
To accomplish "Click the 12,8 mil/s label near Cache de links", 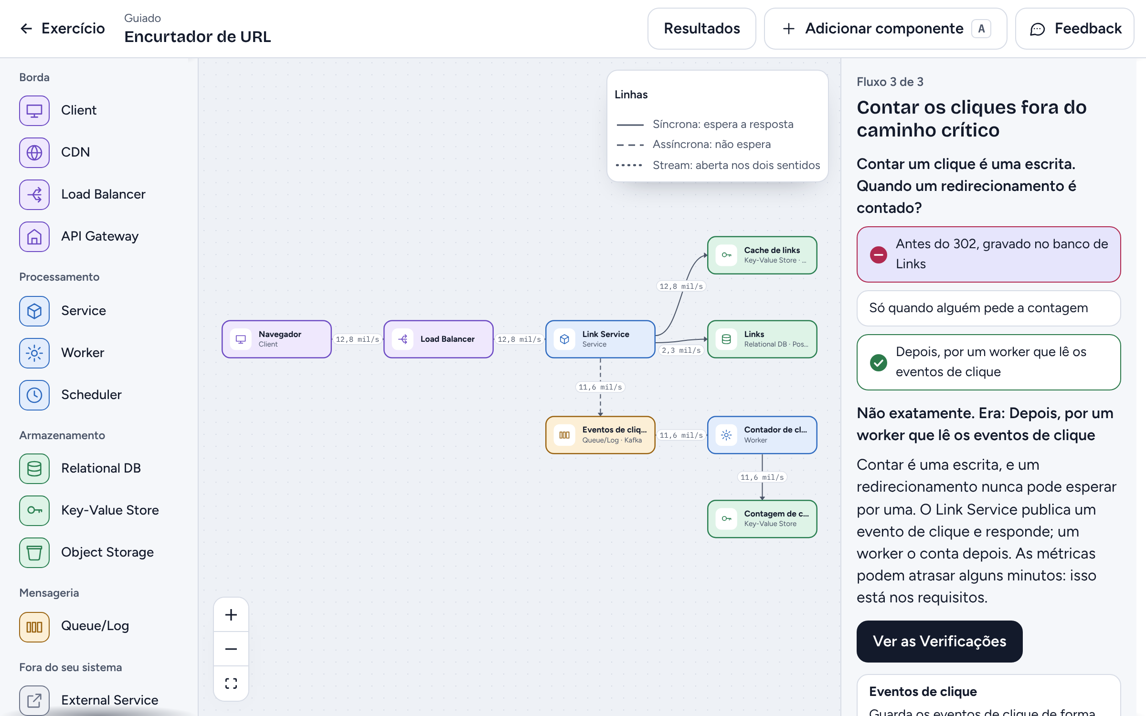I will tap(681, 286).
